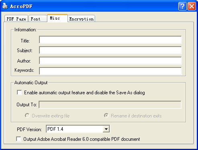Focus the Subject text field
The width and height of the screenshot is (198, 150).
click(110, 50)
